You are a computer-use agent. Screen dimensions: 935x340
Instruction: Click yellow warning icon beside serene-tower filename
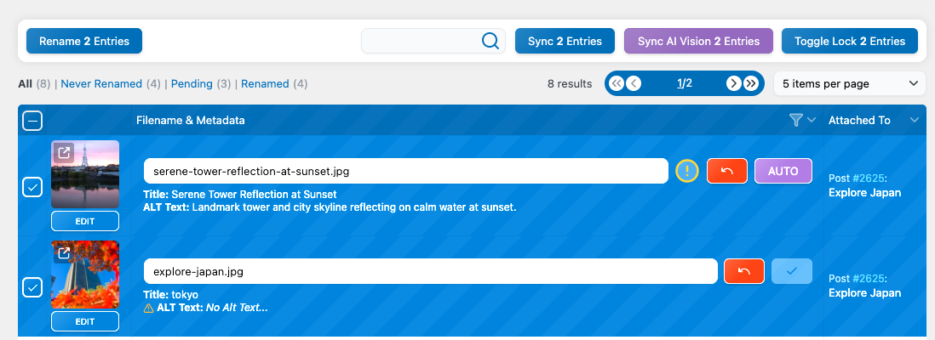pos(687,171)
